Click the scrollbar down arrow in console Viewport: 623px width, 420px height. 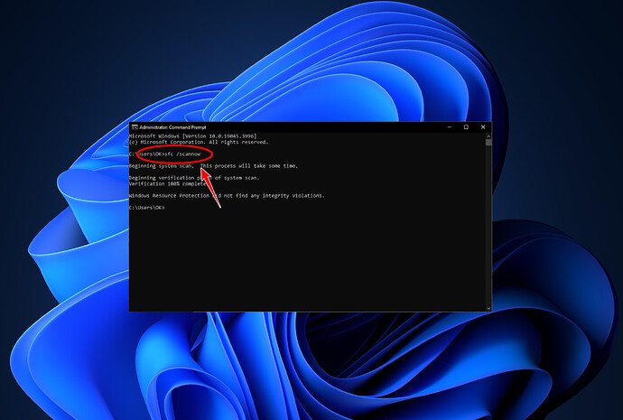pyautogui.click(x=488, y=307)
